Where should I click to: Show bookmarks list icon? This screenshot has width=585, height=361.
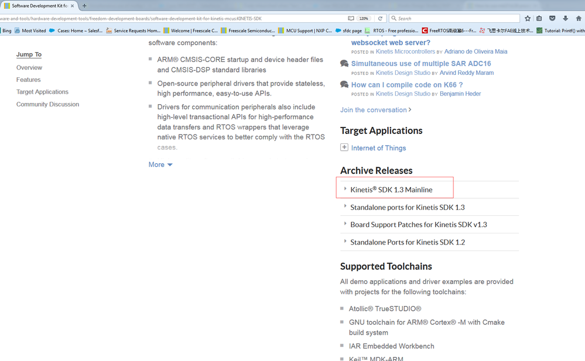(x=539, y=18)
